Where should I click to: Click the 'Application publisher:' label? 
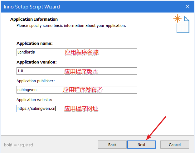pyautogui.click(x=36, y=81)
